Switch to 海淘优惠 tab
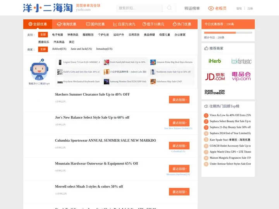Viewport: 279px width, 209px height. (x=66, y=24)
